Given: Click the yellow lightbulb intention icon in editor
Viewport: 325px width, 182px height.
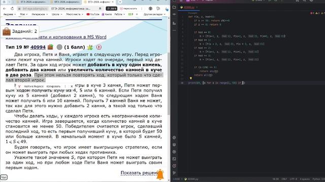Looking at the screenshot, I should pos(191,78).
